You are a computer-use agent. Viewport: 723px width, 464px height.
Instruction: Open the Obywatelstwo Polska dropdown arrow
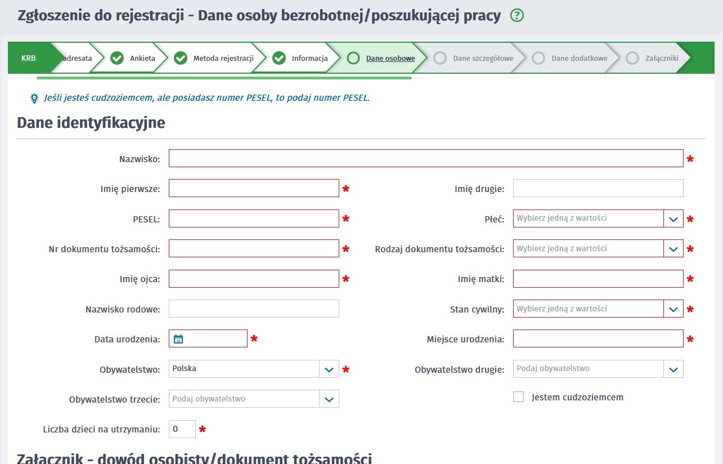click(329, 369)
